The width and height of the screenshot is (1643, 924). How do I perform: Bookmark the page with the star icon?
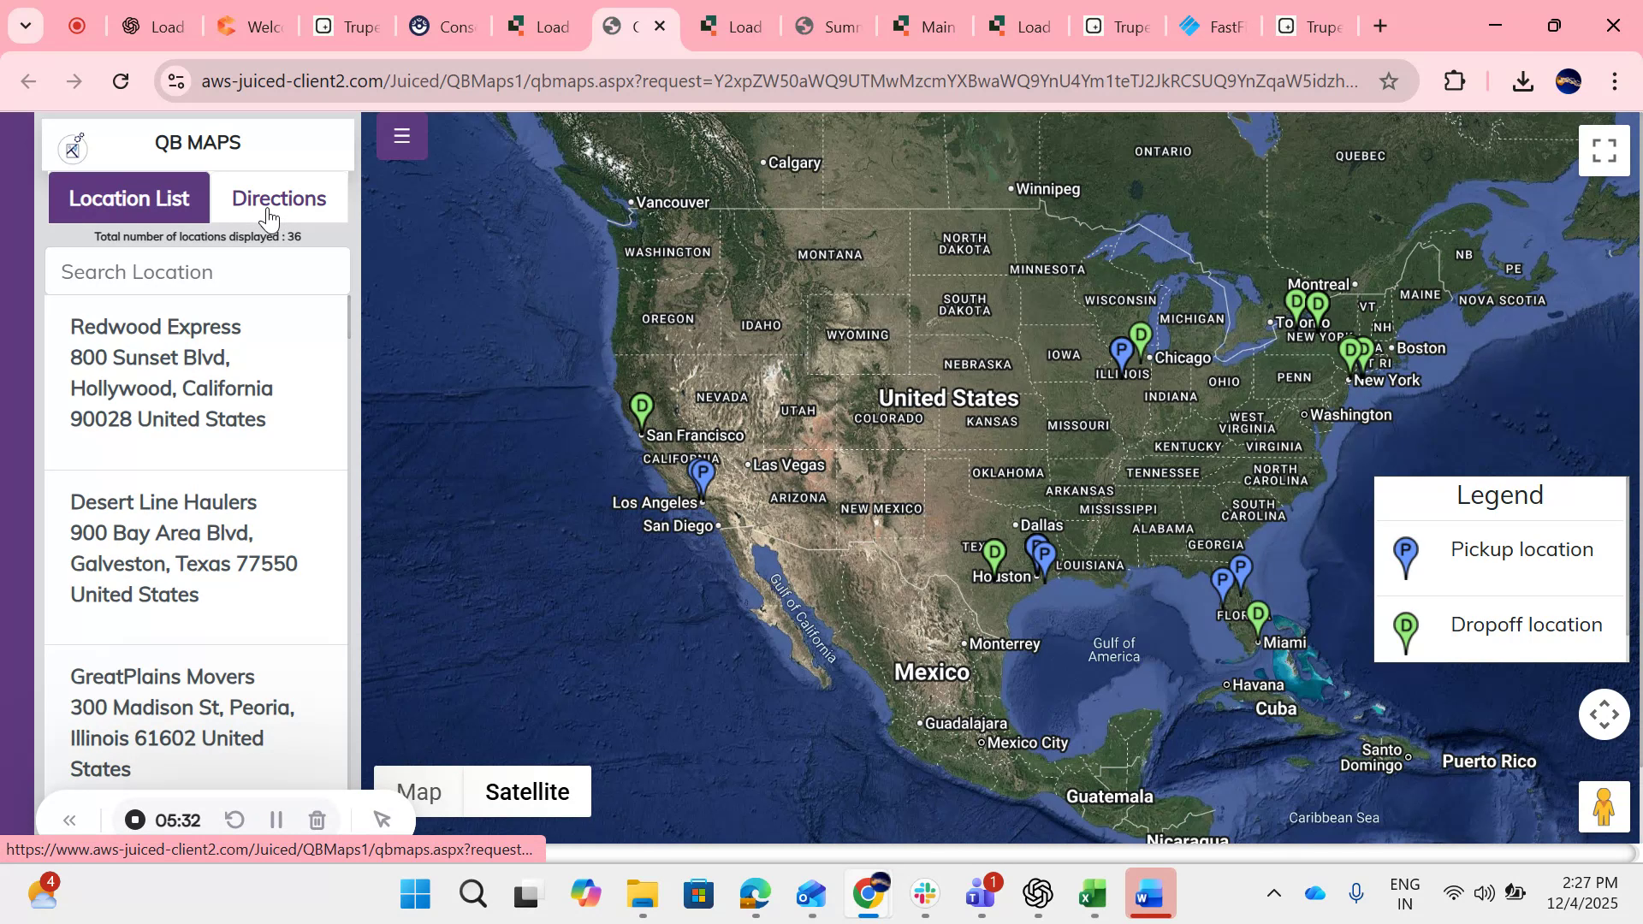point(1390,81)
